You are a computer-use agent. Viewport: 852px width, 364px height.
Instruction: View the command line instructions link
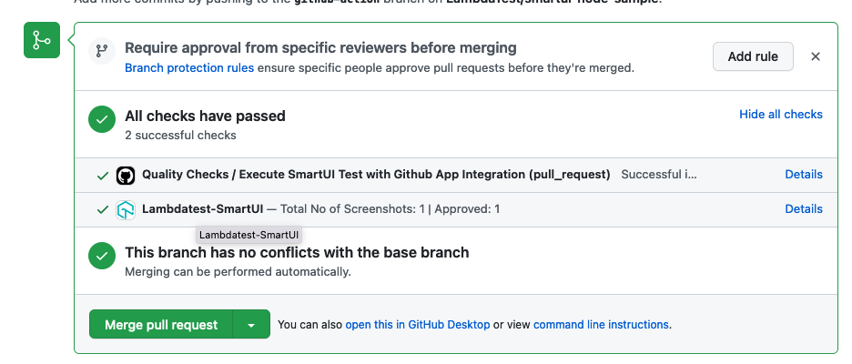coord(601,325)
